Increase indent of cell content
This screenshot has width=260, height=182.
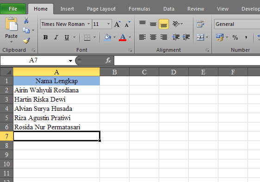186,37
